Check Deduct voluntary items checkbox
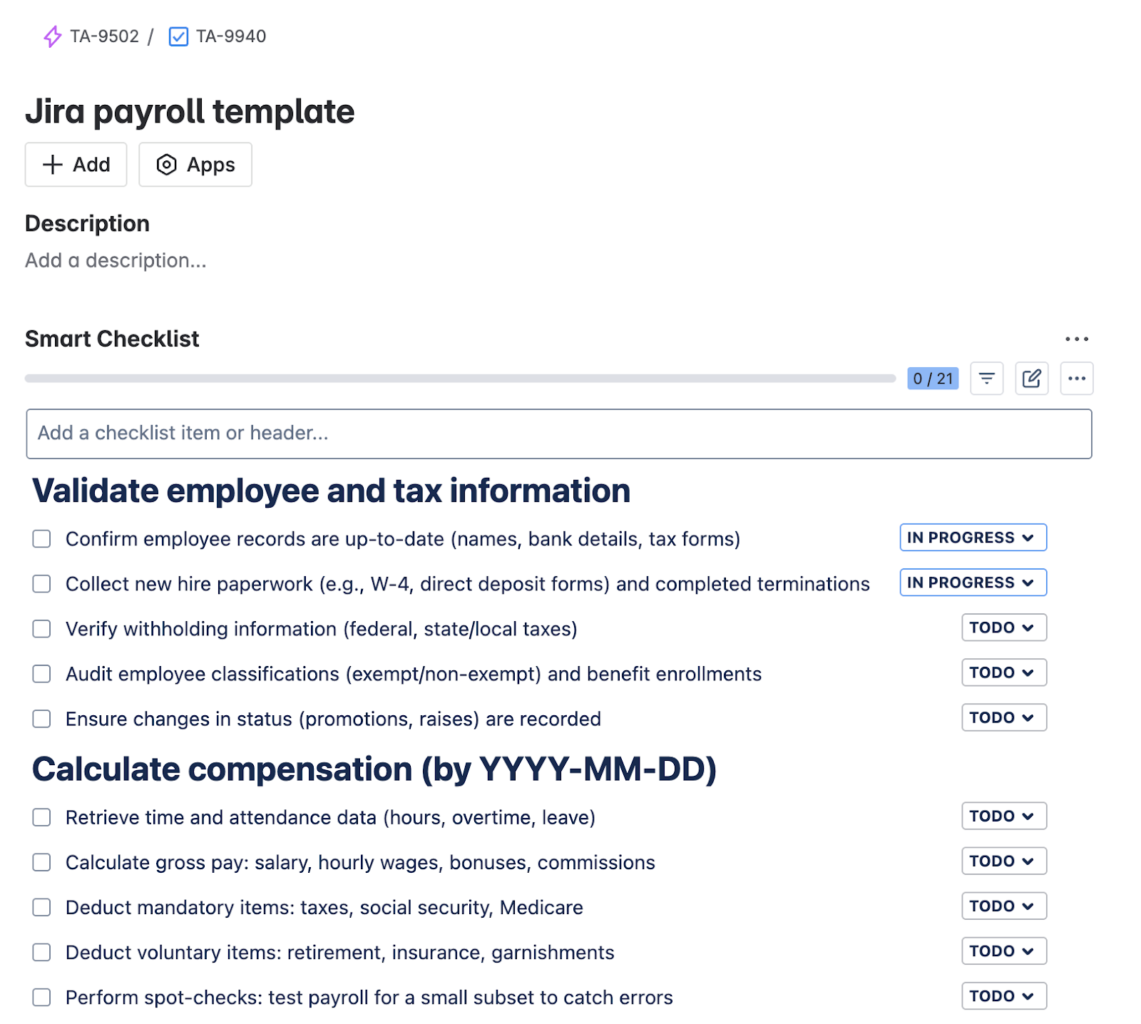The height and width of the screenshot is (1024, 1141). point(42,952)
